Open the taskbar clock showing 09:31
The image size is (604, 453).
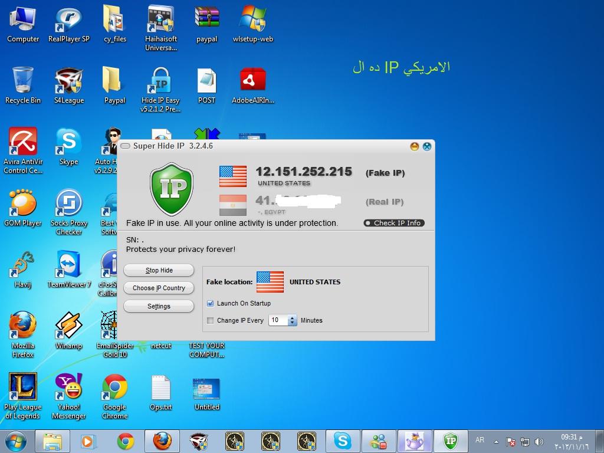(x=571, y=441)
